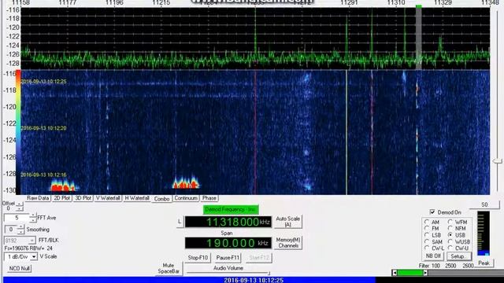The height and width of the screenshot is (283, 504).
Task: Click the L lock button beside frequency
Action: coord(180,222)
